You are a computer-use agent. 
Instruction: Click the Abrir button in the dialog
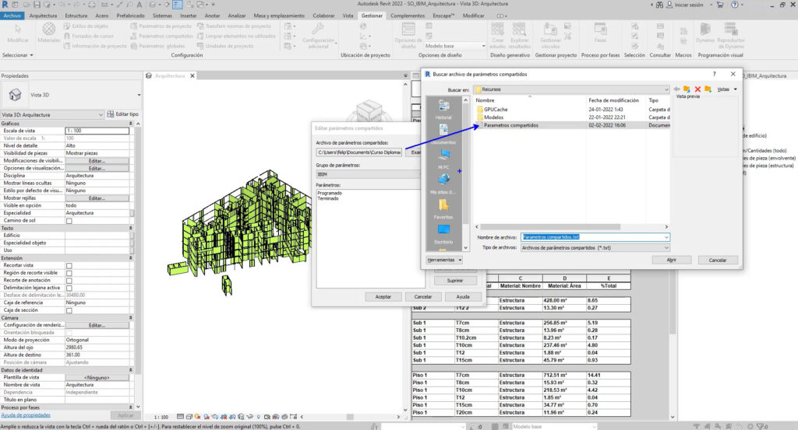click(x=672, y=260)
